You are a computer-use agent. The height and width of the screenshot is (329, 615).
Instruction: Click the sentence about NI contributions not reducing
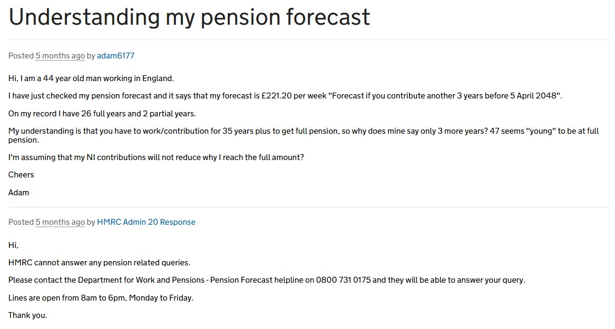tap(156, 157)
